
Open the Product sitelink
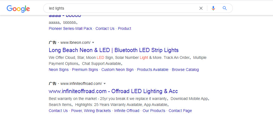125,28
